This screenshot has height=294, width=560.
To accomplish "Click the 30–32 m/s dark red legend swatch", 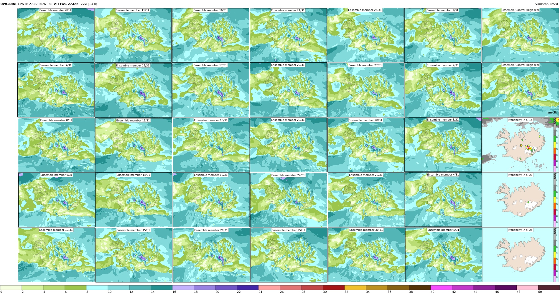I will (x=333, y=288).
